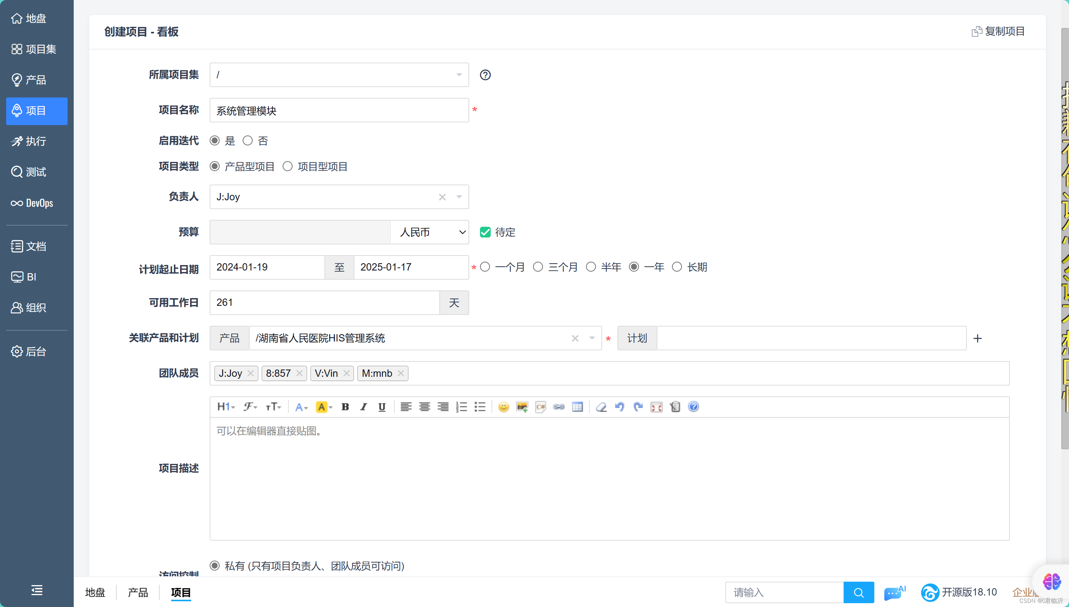
Task: Click the bold icon in editor toolbar
Action: click(345, 407)
